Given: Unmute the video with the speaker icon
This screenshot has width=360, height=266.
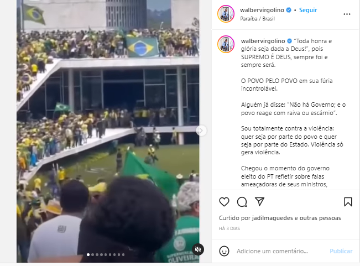Looking at the screenshot, I should click(198, 249).
